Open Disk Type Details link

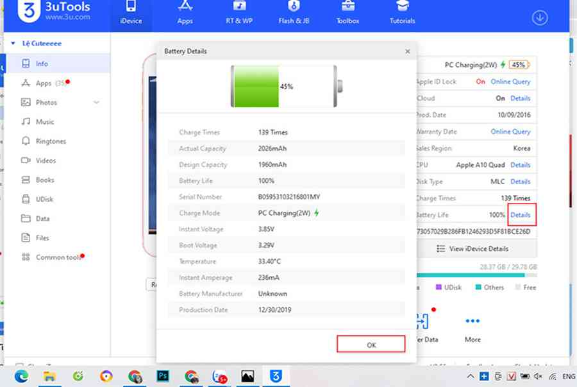(x=521, y=182)
